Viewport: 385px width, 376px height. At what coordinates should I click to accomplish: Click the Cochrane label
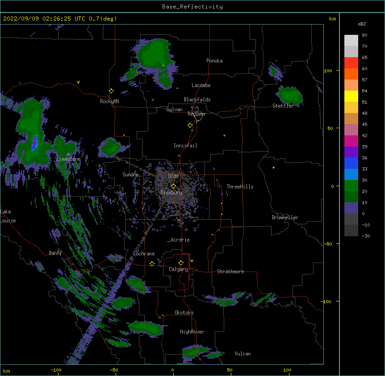click(x=144, y=254)
